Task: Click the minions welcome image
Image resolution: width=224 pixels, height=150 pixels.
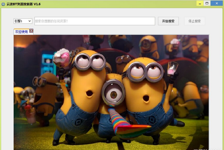Action: pyautogui.click(x=111, y=92)
